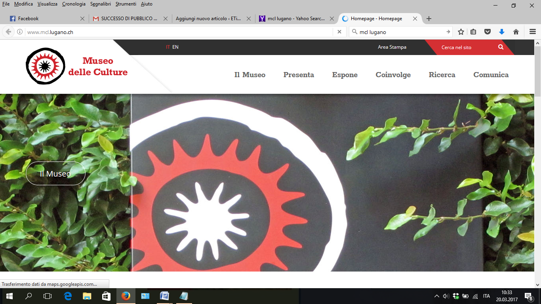
Task: Open the Firefox hamburger menu
Action: [533, 32]
